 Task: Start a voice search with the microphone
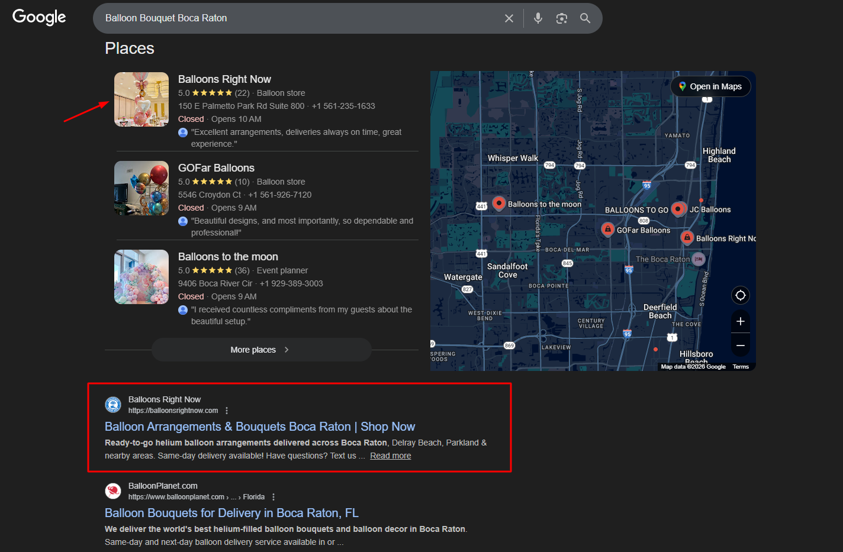click(538, 18)
